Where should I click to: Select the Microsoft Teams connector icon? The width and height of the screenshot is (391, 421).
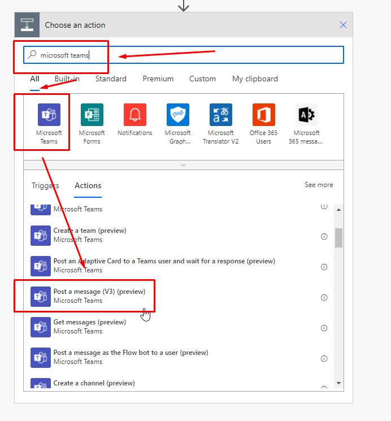49,115
